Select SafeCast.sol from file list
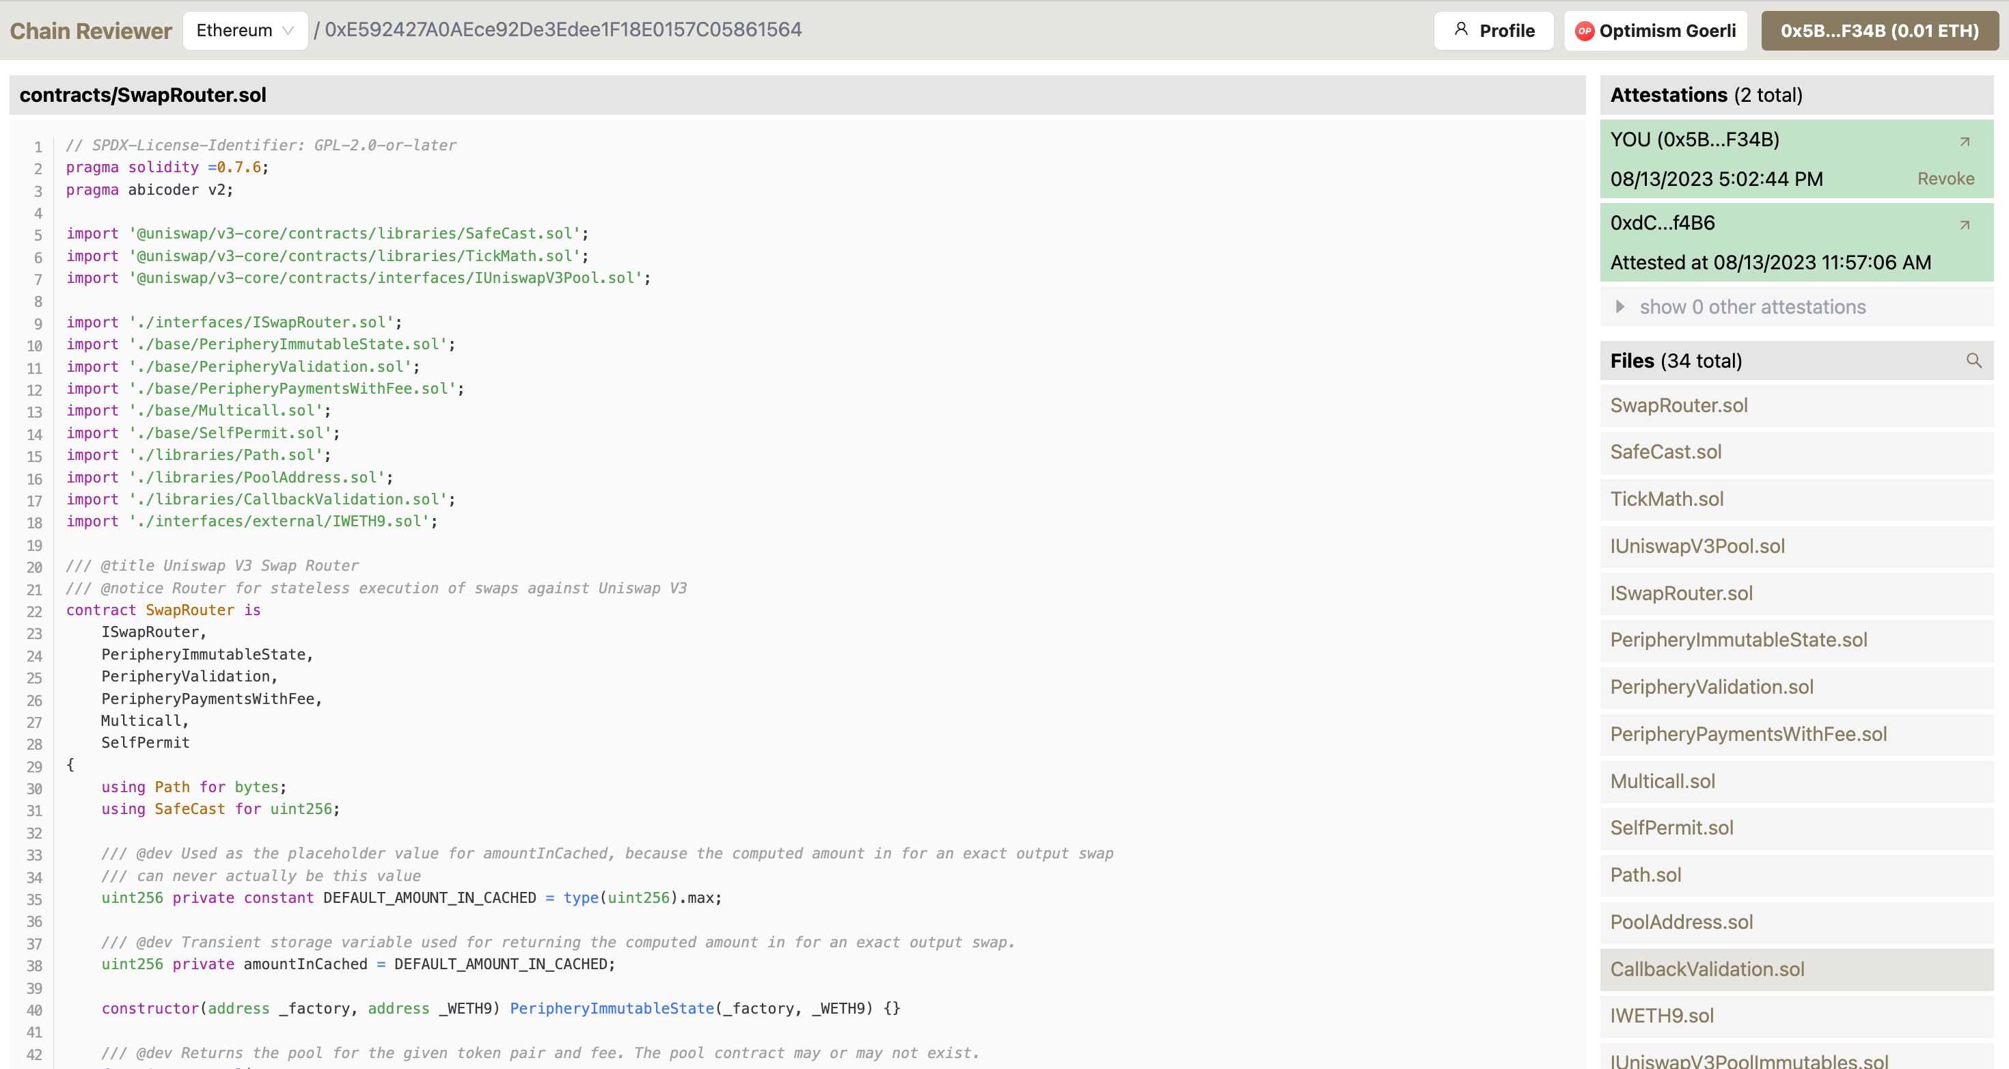Image resolution: width=2009 pixels, height=1069 pixels. coord(1666,452)
